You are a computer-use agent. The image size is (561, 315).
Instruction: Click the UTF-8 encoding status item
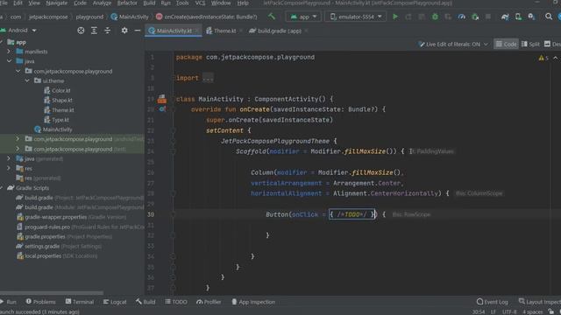point(508,311)
